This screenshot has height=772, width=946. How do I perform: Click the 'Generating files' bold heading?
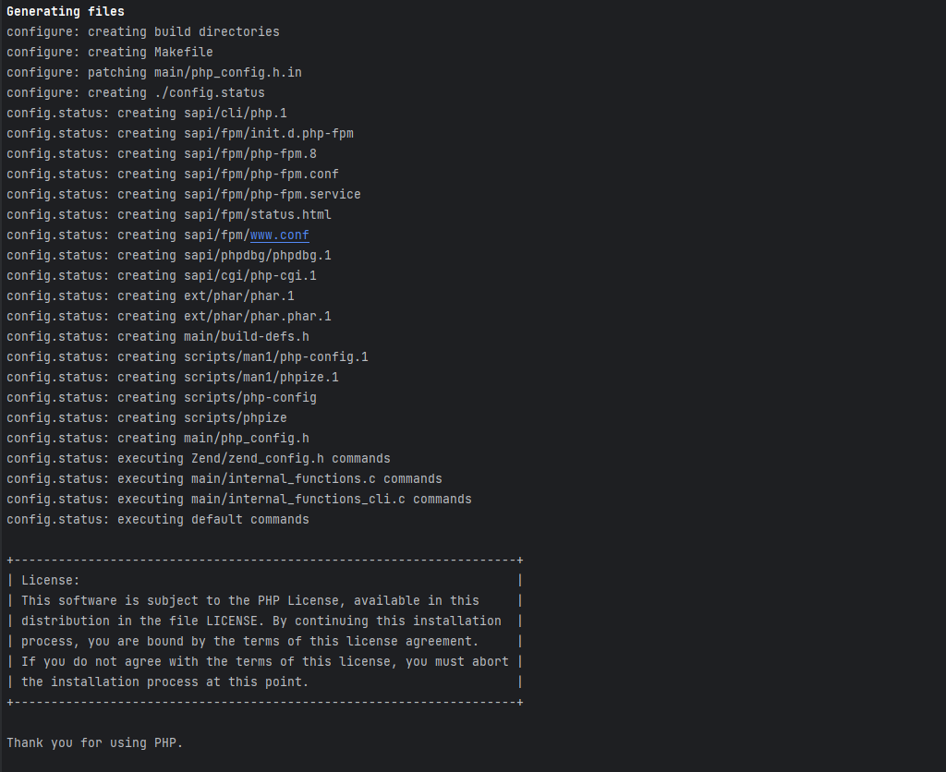click(66, 11)
